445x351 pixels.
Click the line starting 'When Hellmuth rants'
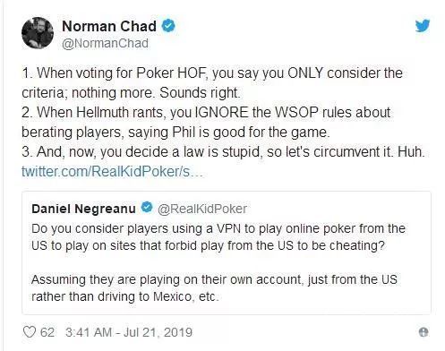coord(206,113)
